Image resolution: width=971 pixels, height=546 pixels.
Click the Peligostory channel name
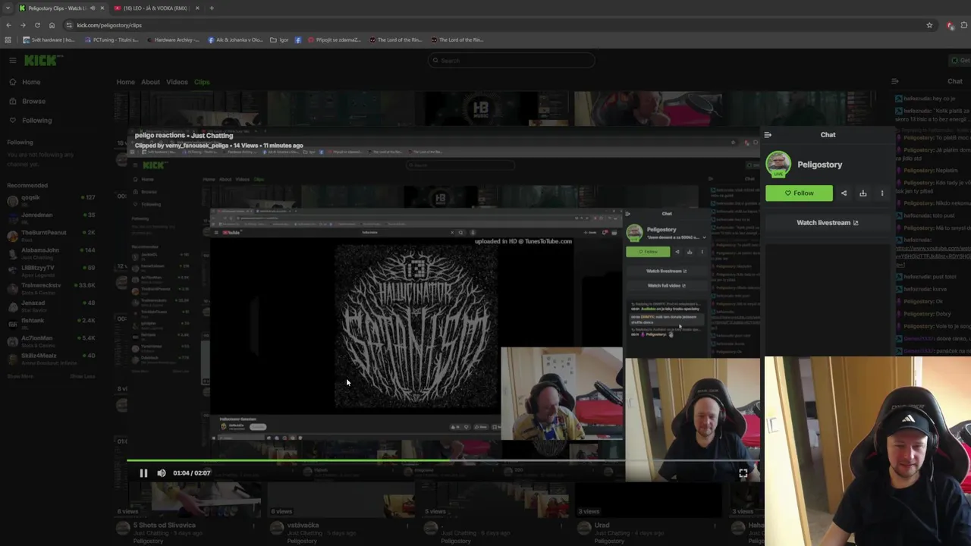[x=819, y=165]
